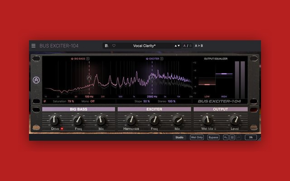Solo the Big Bass band

coord(87,59)
